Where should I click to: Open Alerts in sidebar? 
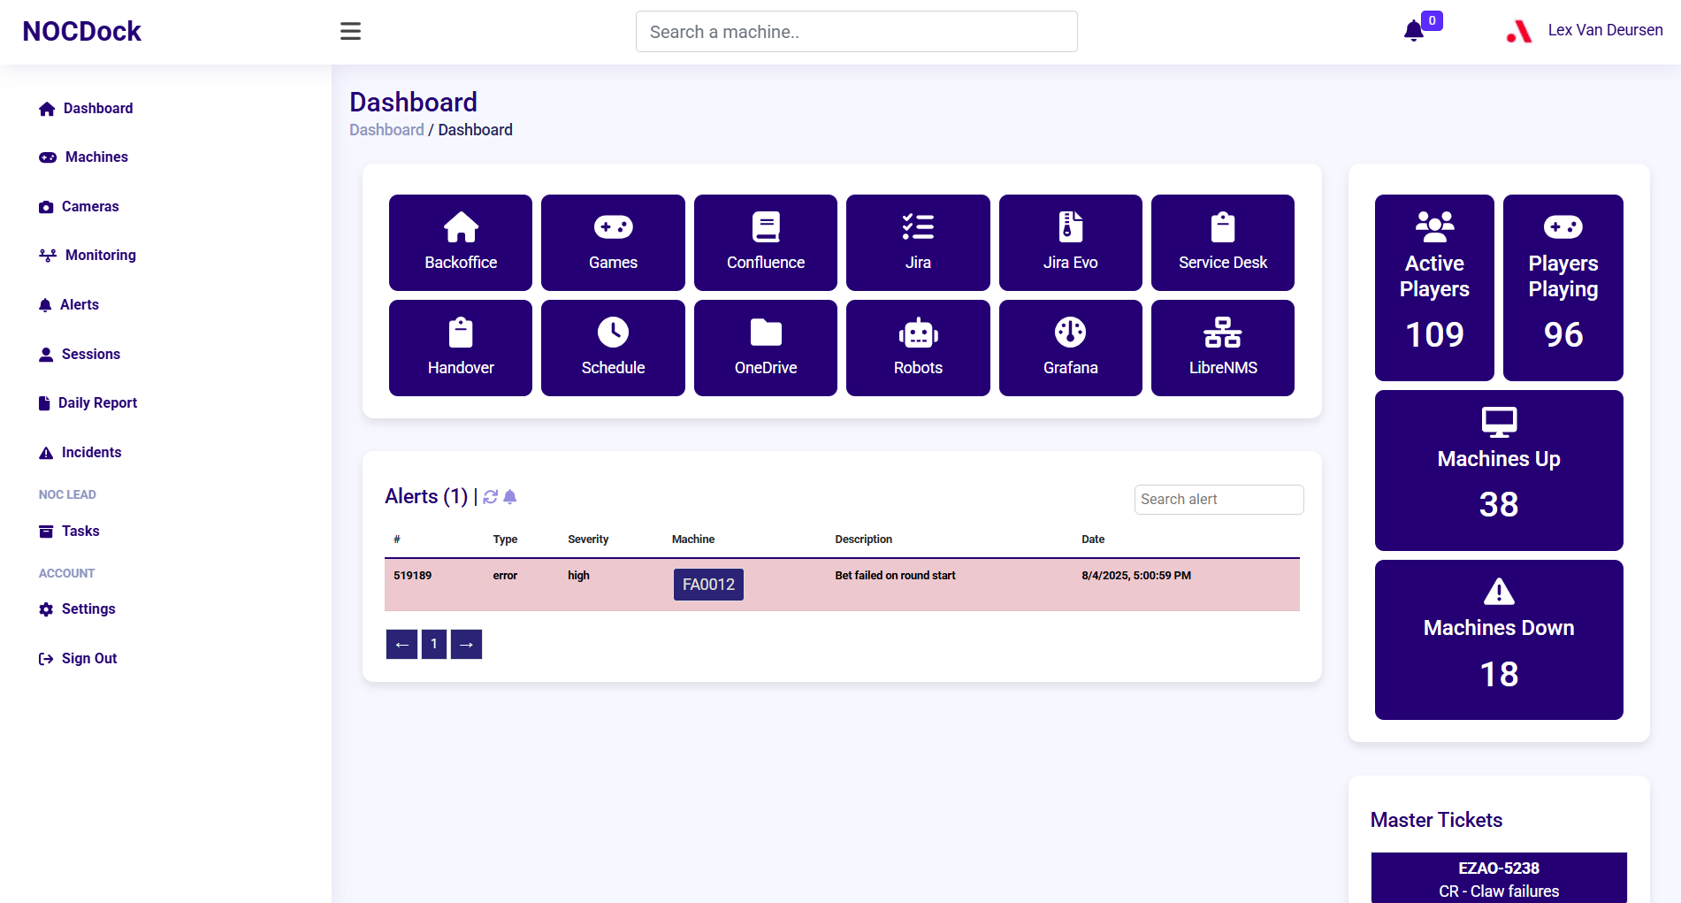tap(69, 304)
